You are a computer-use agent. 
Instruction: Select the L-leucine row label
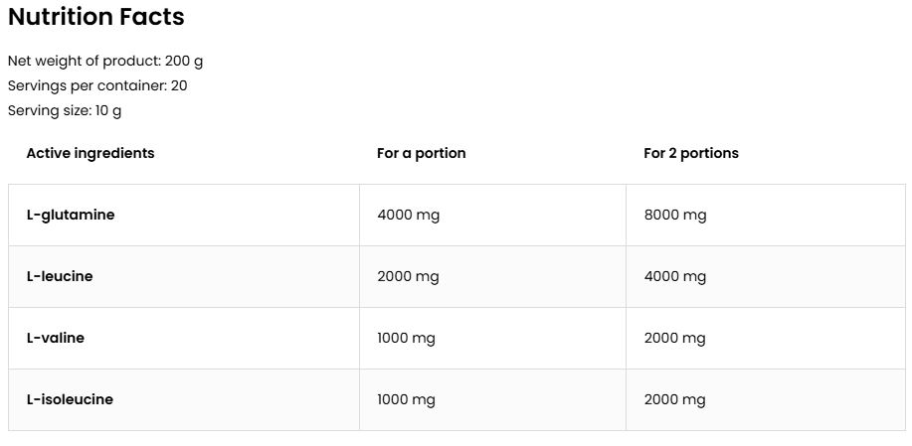point(60,276)
